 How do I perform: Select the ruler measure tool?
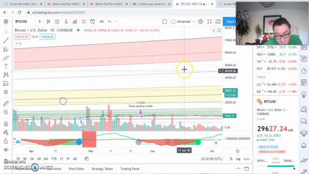tap(6, 103)
